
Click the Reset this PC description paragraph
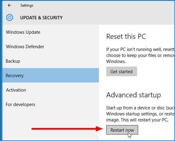[x=140, y=55]
